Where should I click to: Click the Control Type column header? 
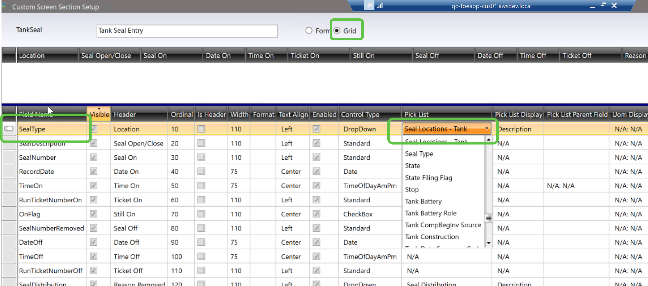click(x=360, y=115)
